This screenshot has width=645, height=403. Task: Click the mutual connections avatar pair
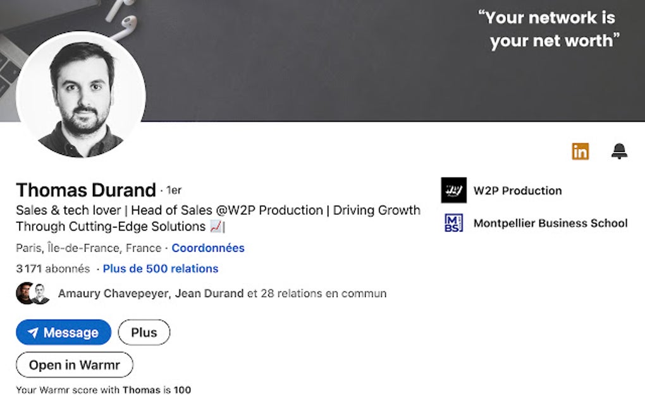coord(33,294)
